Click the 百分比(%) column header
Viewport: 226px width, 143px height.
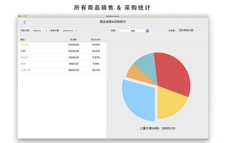coord(96,40)
